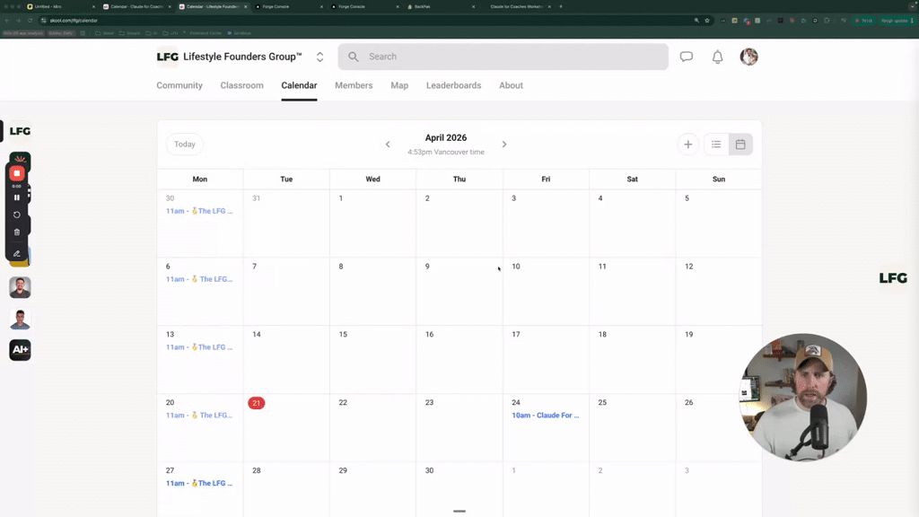Open the Members tab
Viewport: 919px width, 517px height.
[x=354, y=85]
